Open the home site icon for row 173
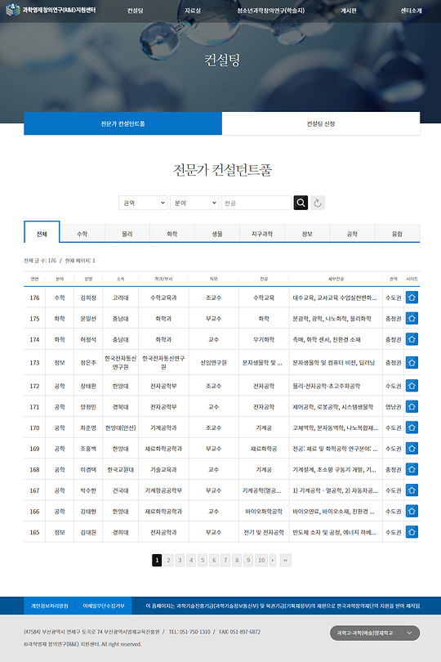 coord(412,362)
